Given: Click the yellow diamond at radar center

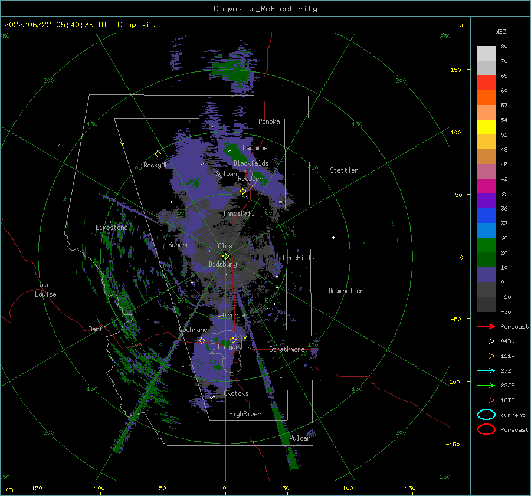Looking at the screenshot, I should click(225, 257).
